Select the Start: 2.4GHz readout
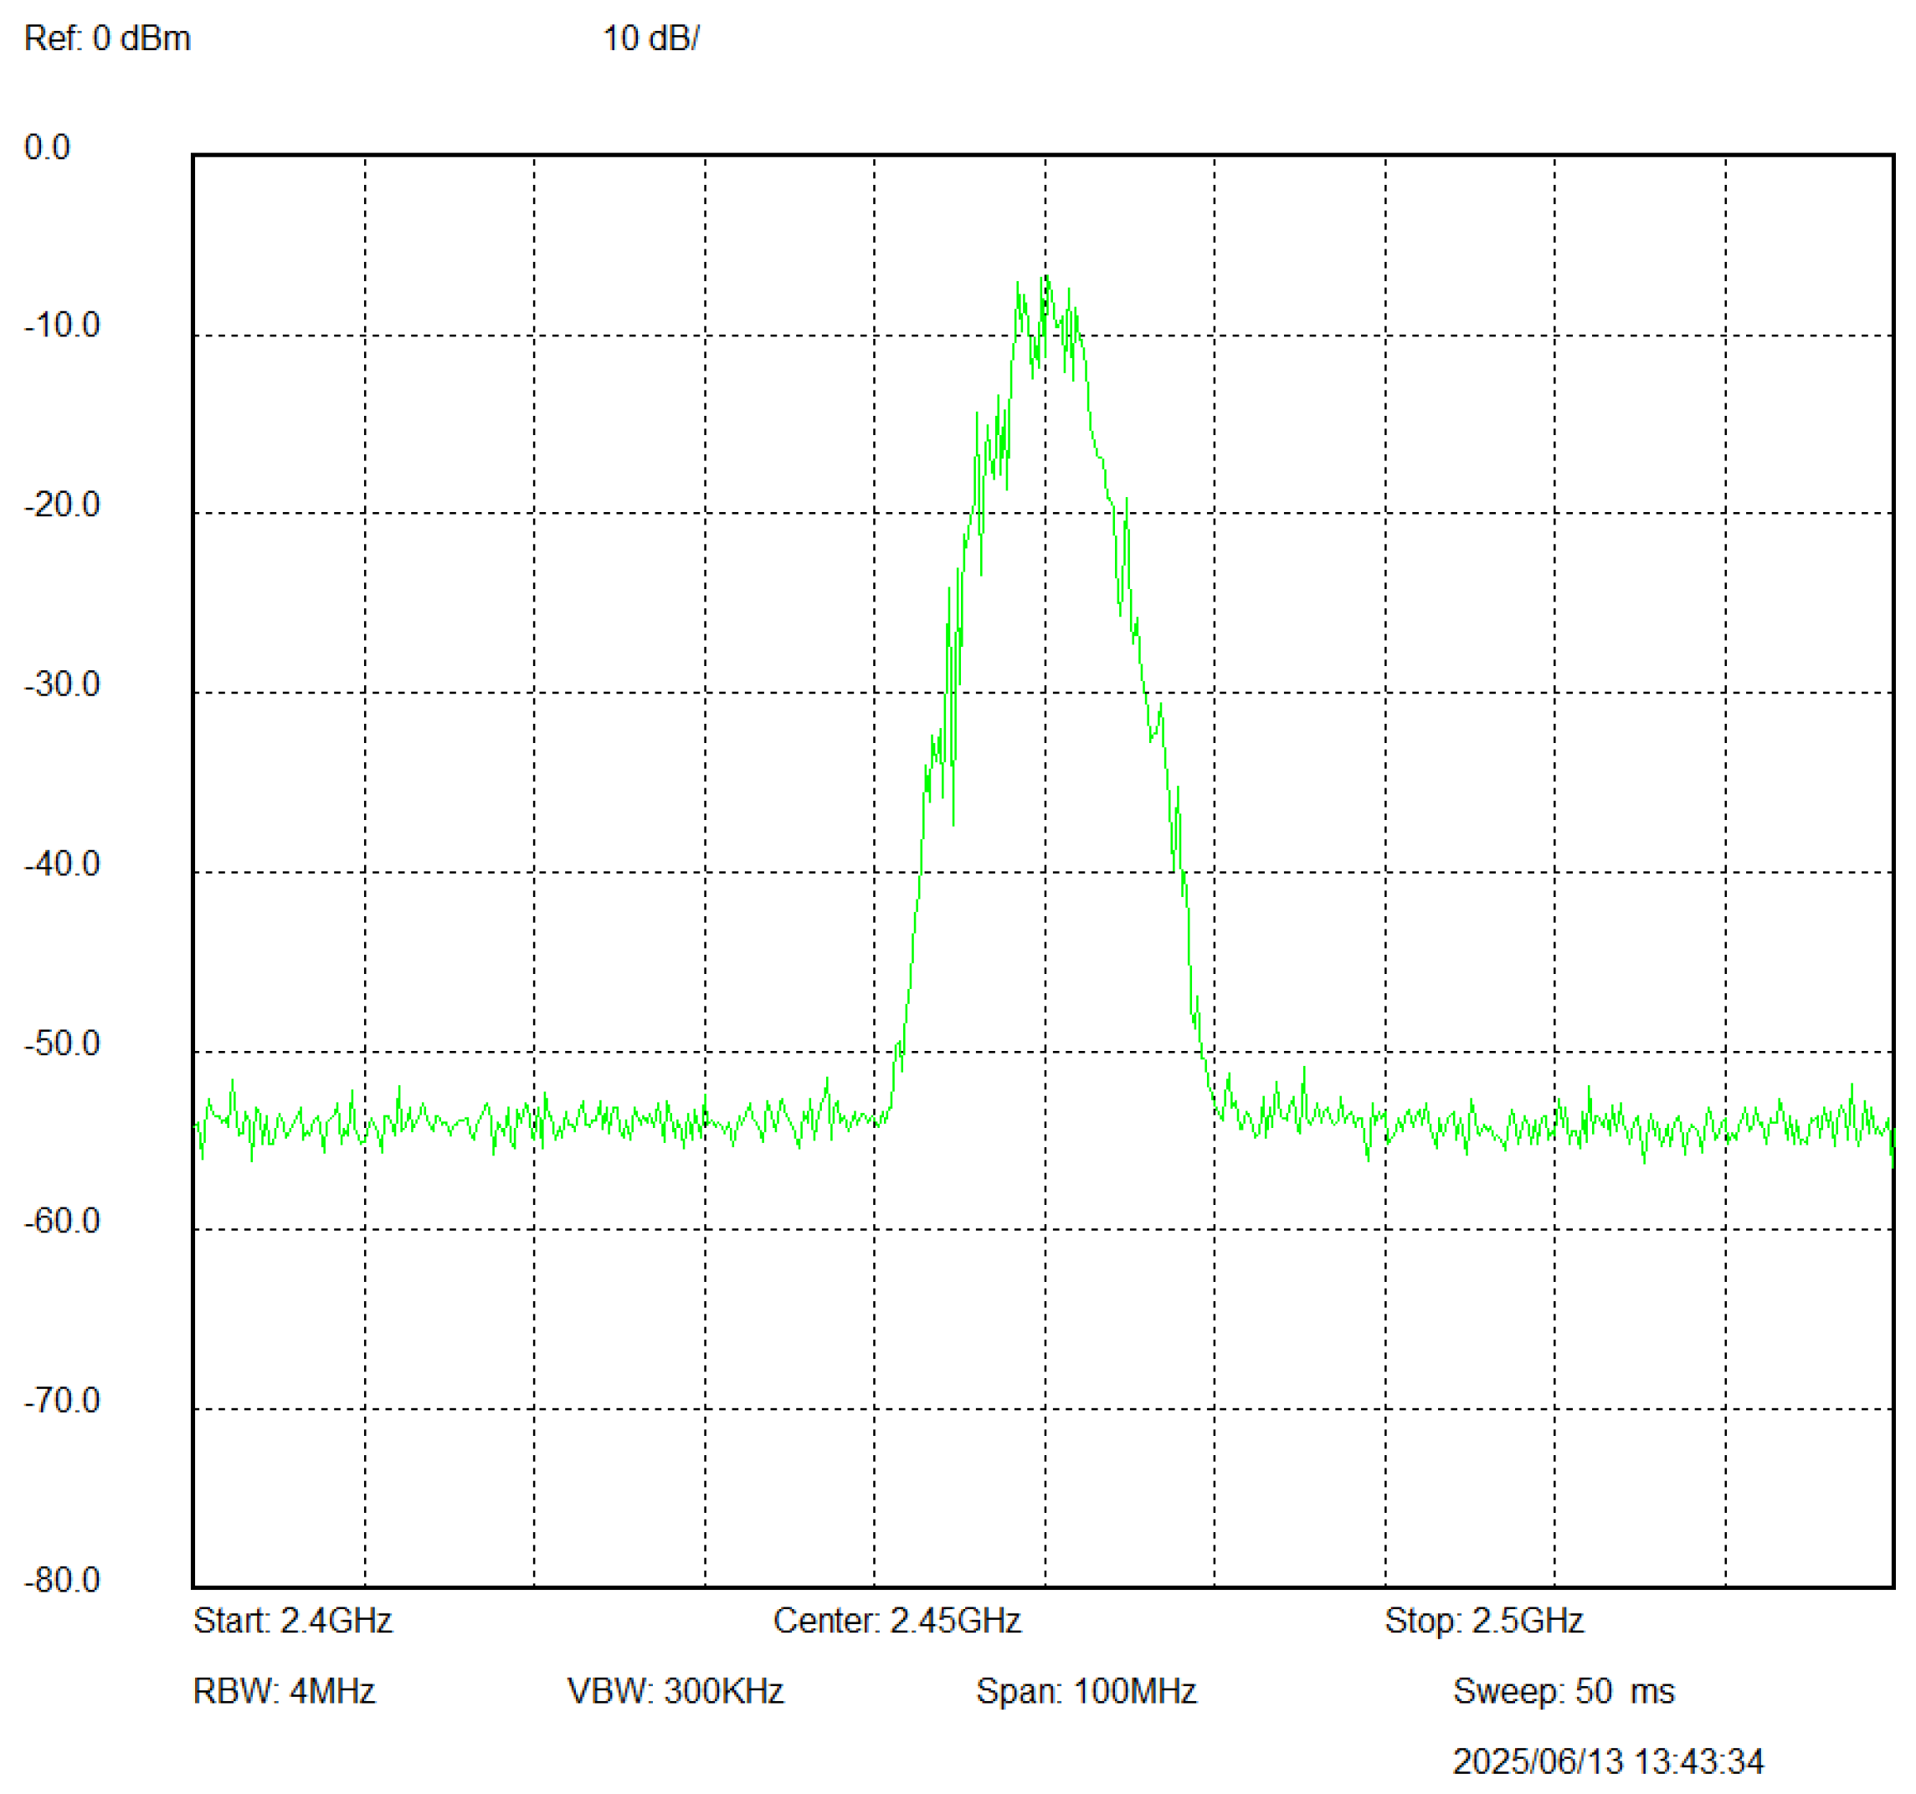The width and height of the screenshot is (1916, 1794). [x=292, y=1621]
